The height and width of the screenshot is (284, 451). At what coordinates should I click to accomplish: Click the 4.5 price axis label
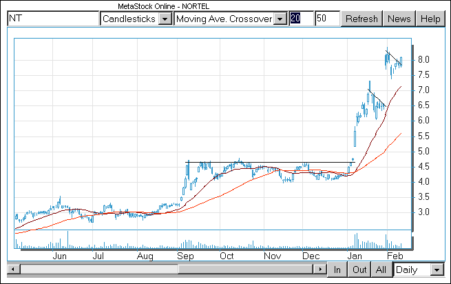(x=423, y=167)
